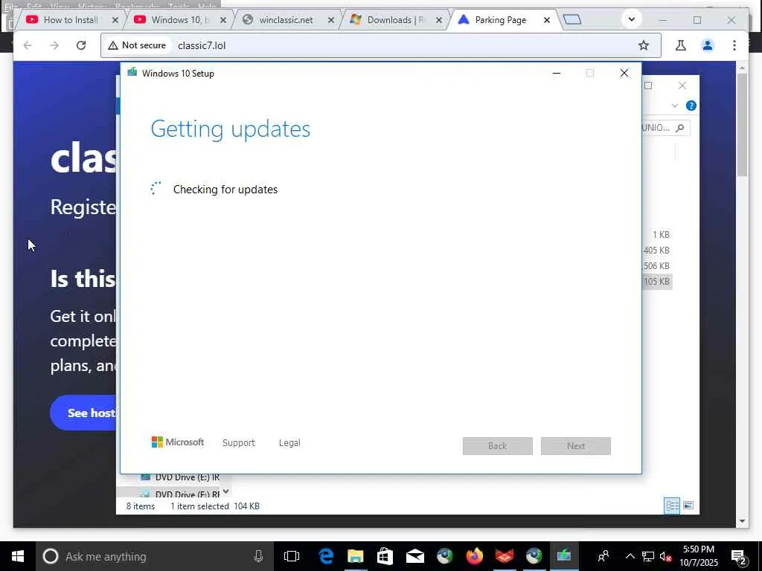Close the winclassic.net tab
Screen dimensions: 762x571
point(331,20)
